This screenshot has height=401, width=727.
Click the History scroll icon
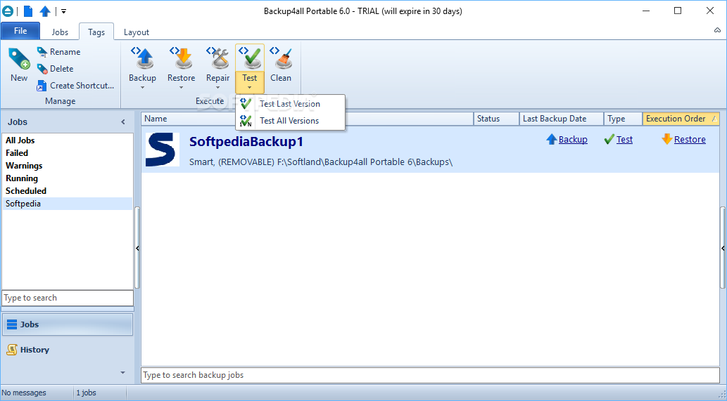(x=11, y=350)
